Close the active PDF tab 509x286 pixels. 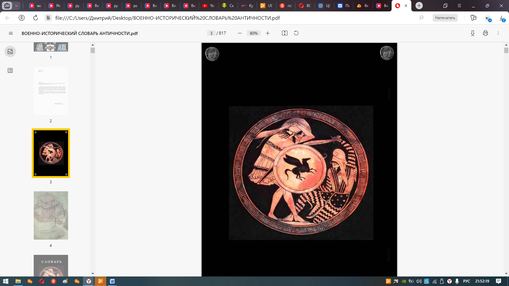tap(406, 6)
